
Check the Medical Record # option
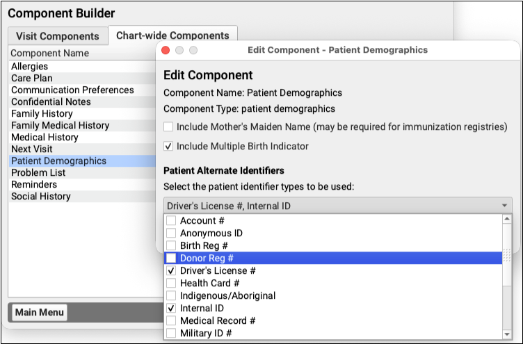[x=171, y=321]
